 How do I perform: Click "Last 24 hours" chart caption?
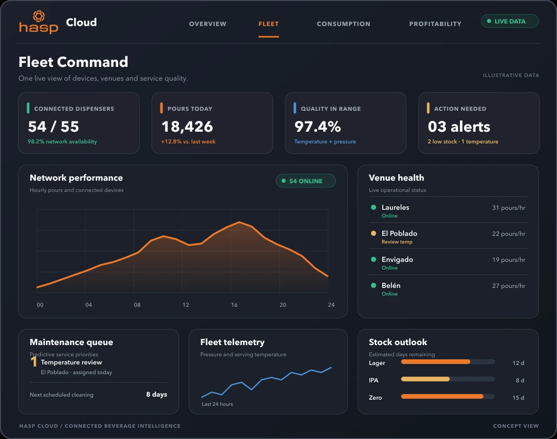[217, 404]
